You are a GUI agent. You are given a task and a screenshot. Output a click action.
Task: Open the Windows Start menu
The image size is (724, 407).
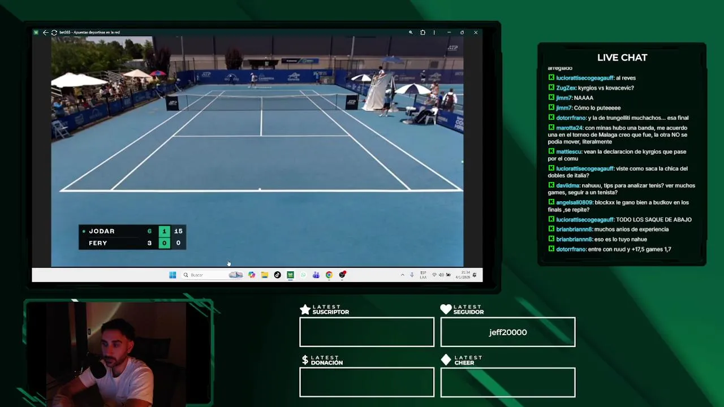(x=173, y=275)
